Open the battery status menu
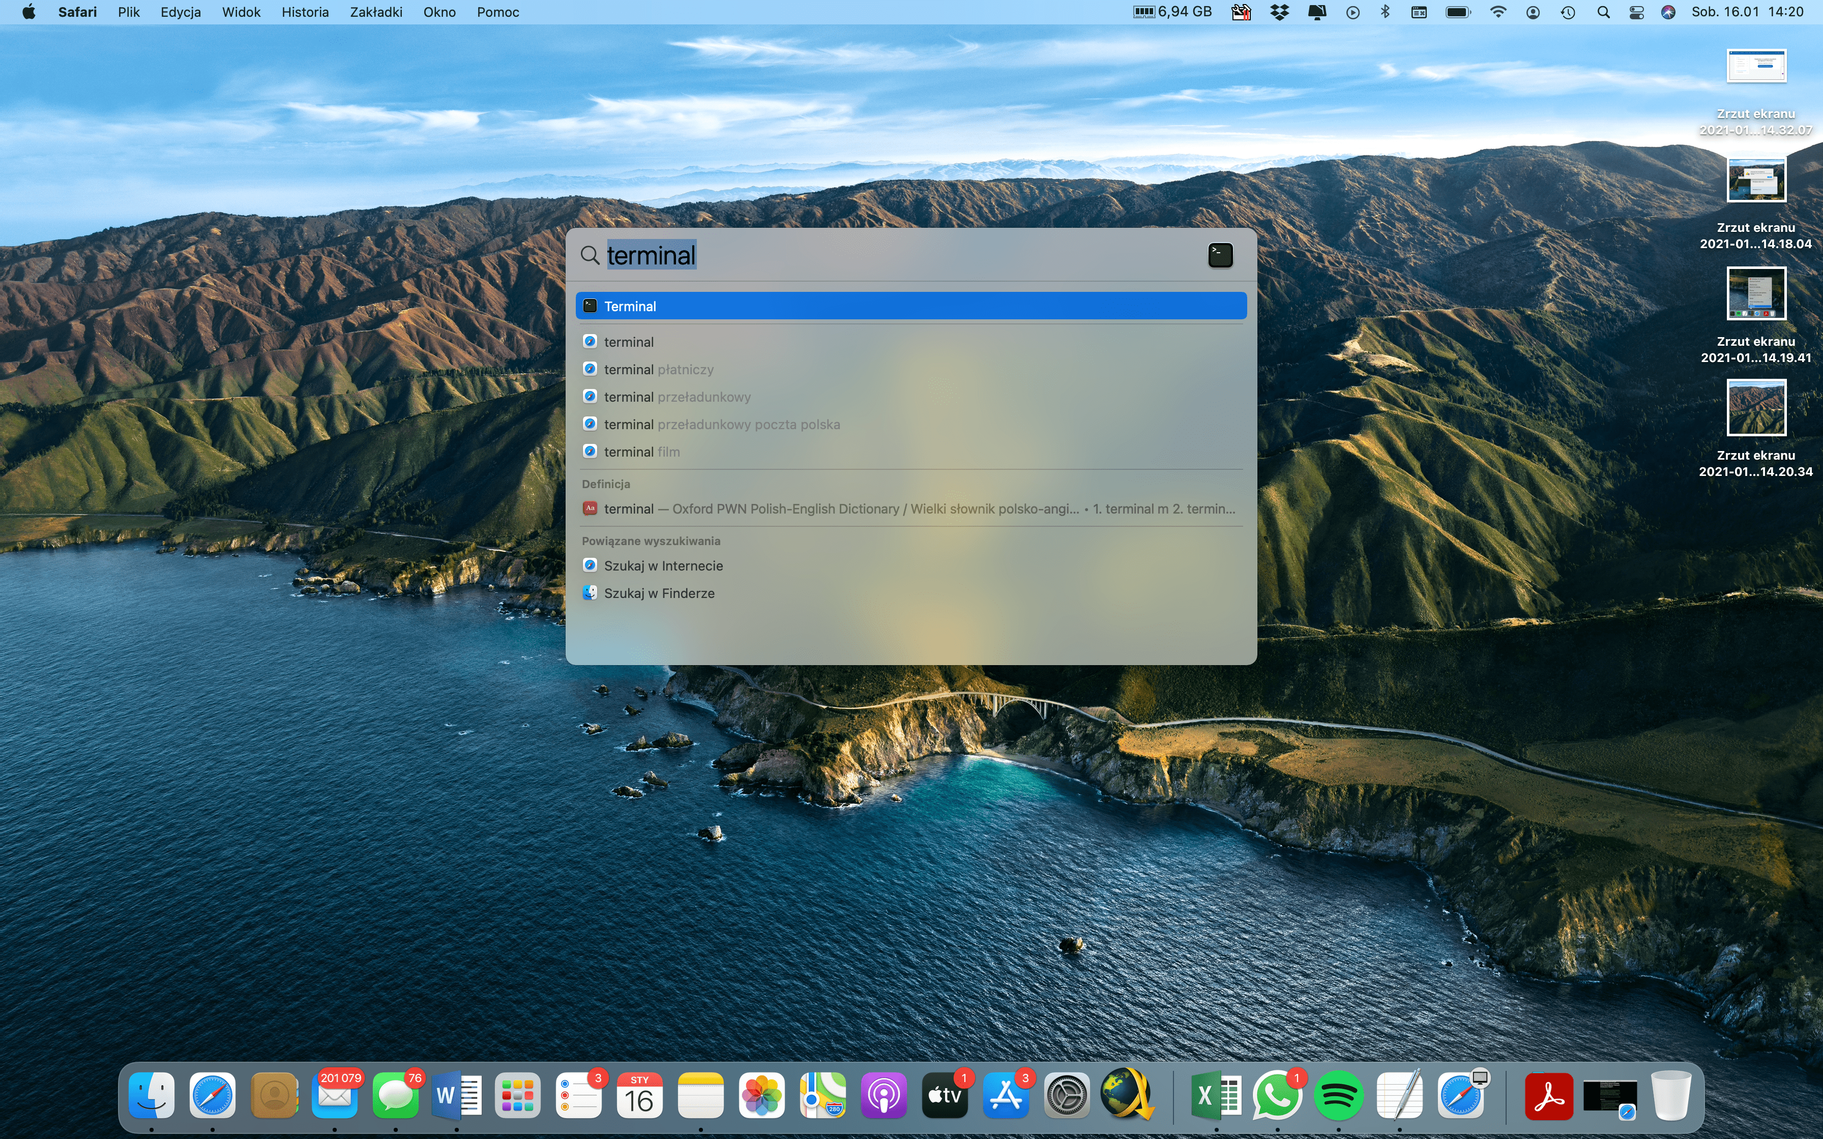Screen dimensions: 1823x1139 [1458, 12]
